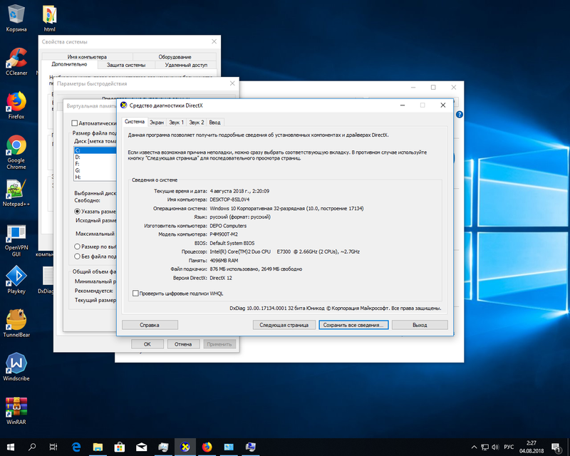Open Имя компьютера tab in System Properties

[x=87, y=57]
